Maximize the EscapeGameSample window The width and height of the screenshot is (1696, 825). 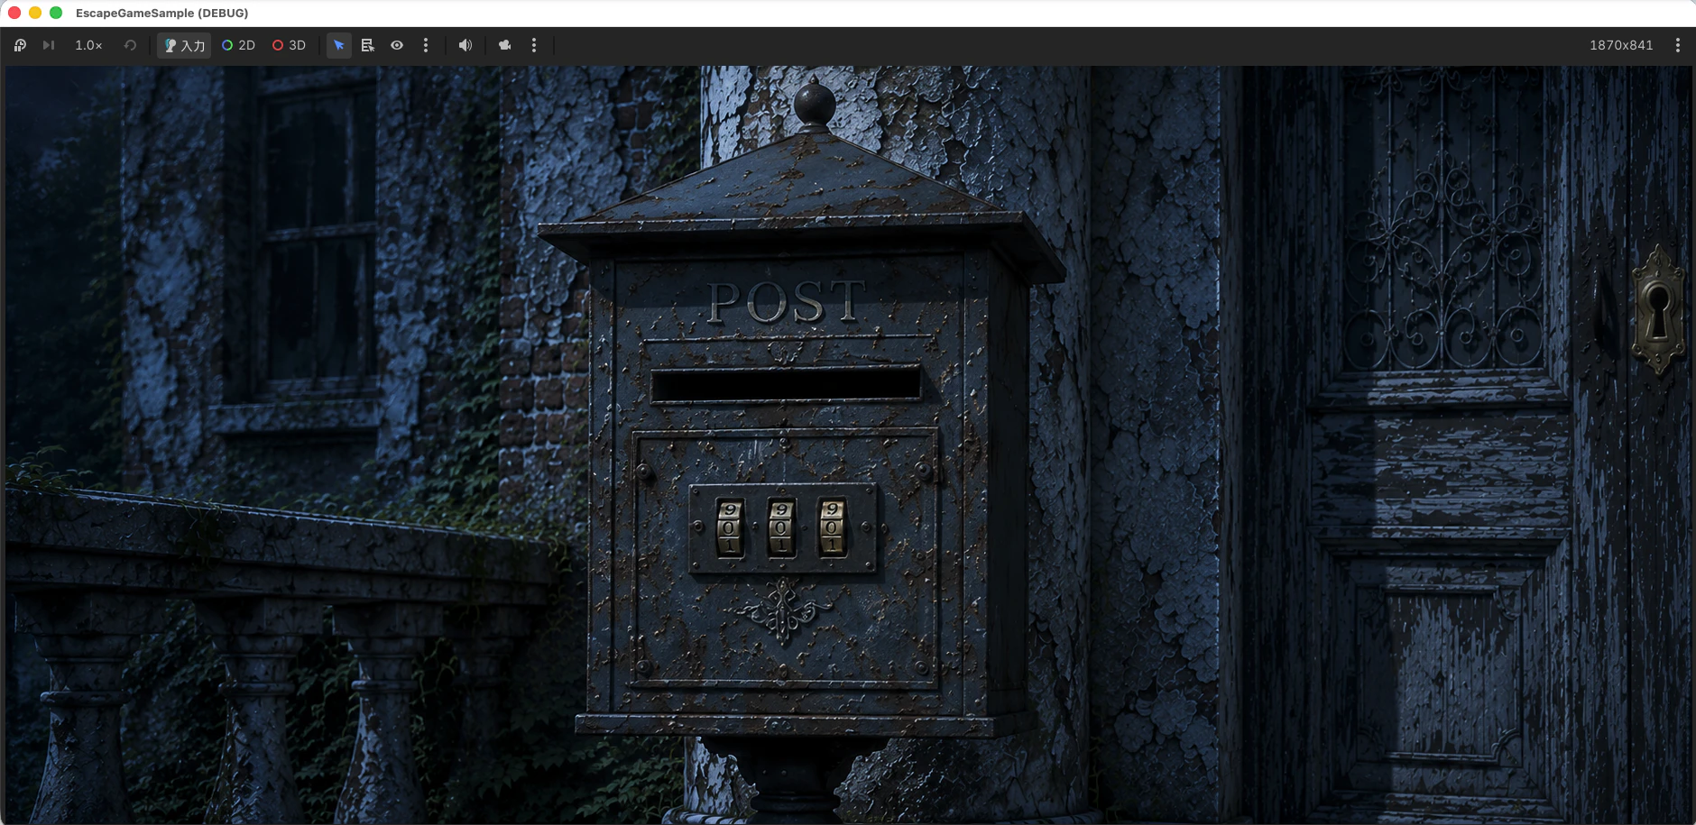[56, 13]
